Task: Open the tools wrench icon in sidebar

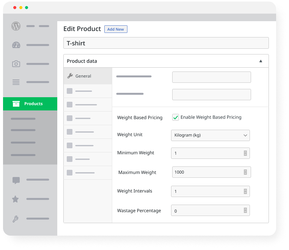Action: pos(15,219)
